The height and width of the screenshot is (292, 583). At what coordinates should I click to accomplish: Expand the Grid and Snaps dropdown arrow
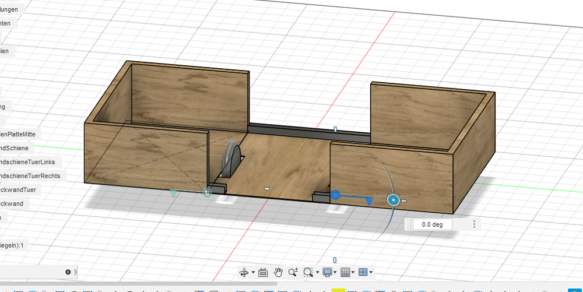353,272
